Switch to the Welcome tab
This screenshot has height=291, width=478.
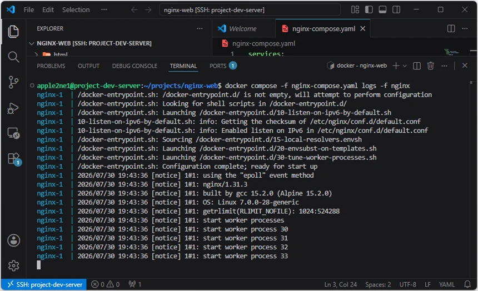tap(243, 29)
